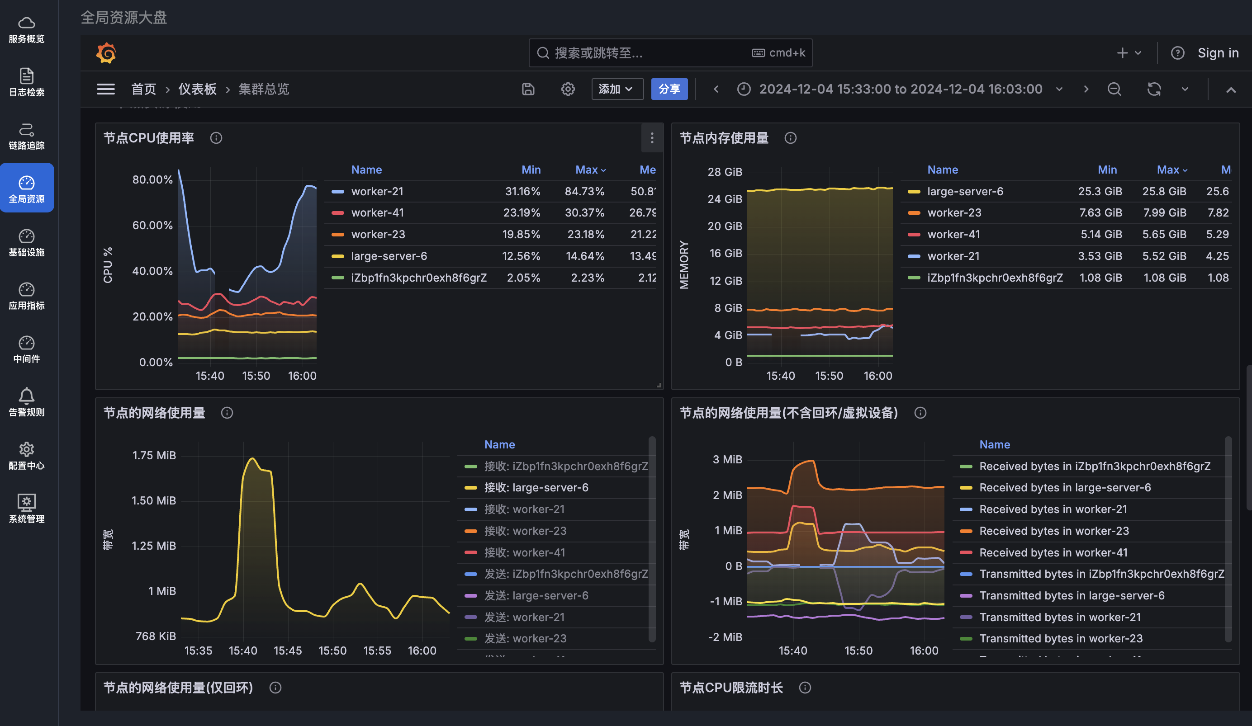Focus the 搜索或跳转至 search field
1252x726 pixels.
click(670, 52)
